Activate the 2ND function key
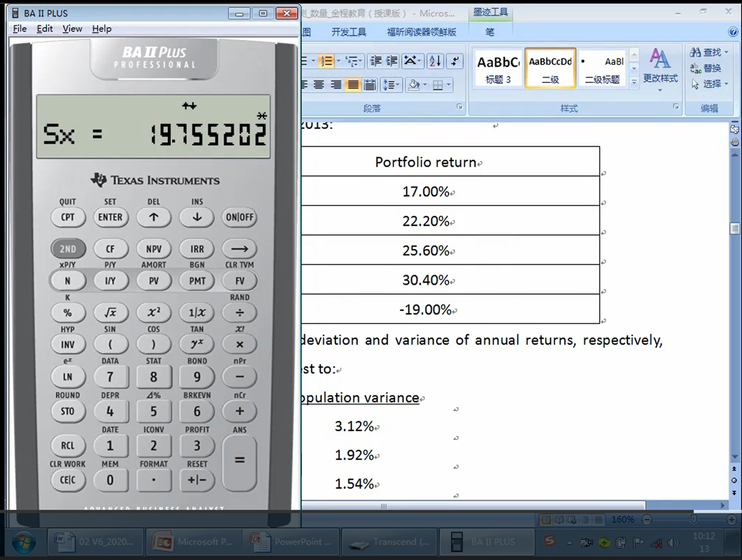The image size is (742, 560). 67,249
